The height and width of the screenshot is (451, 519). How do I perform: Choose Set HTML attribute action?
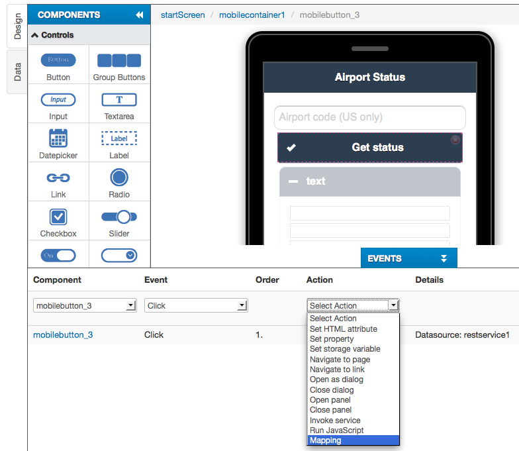[354, 328]
